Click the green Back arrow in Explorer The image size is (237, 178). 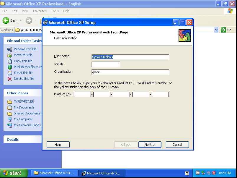click(6, 20)
